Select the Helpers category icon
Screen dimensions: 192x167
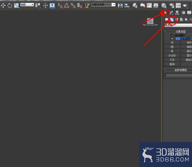(x=186, y=19)
